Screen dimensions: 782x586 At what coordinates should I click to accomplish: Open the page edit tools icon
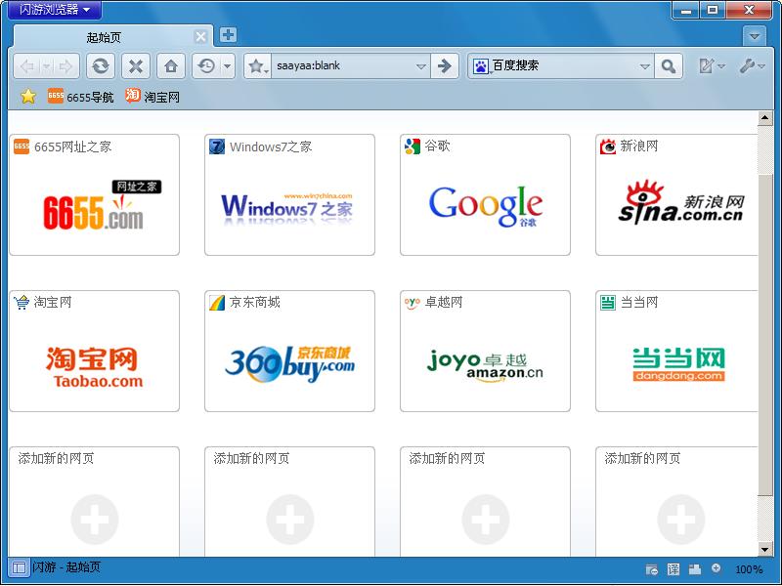(x=707, y=65)
